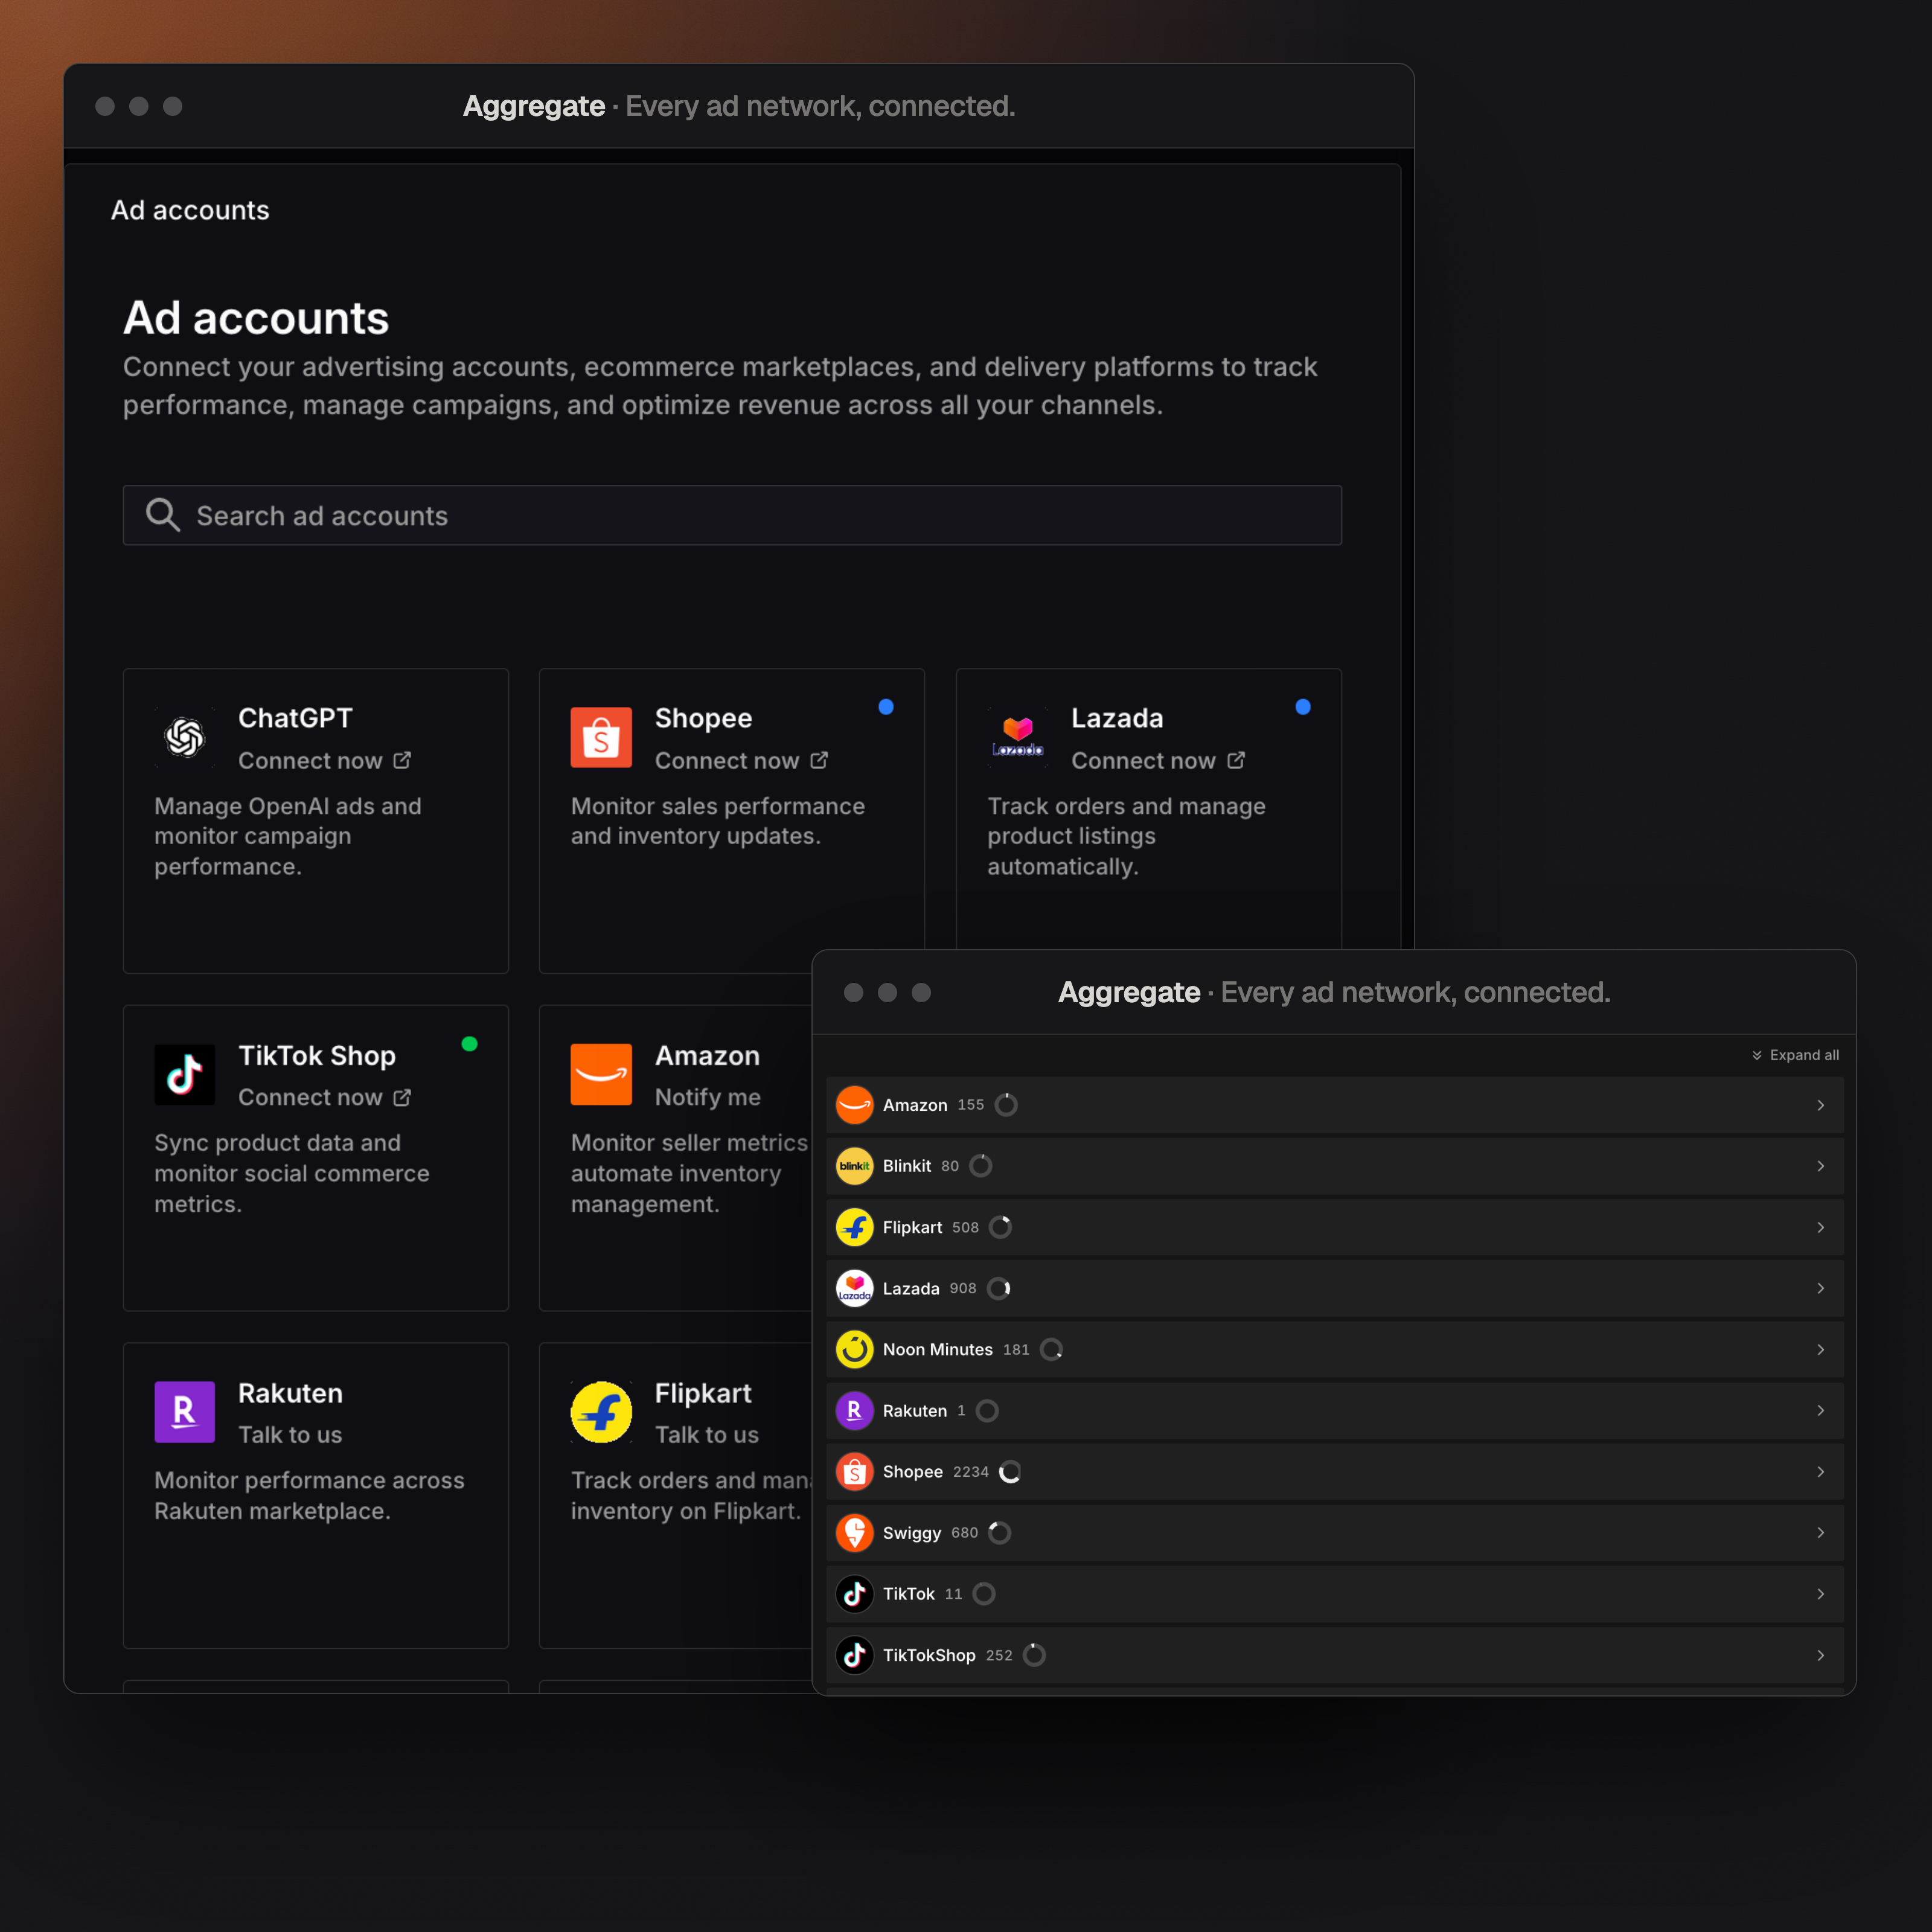Click the Shopee round icon in list
Screen dimensions: 1932x1932
(x=855, y=1471)
